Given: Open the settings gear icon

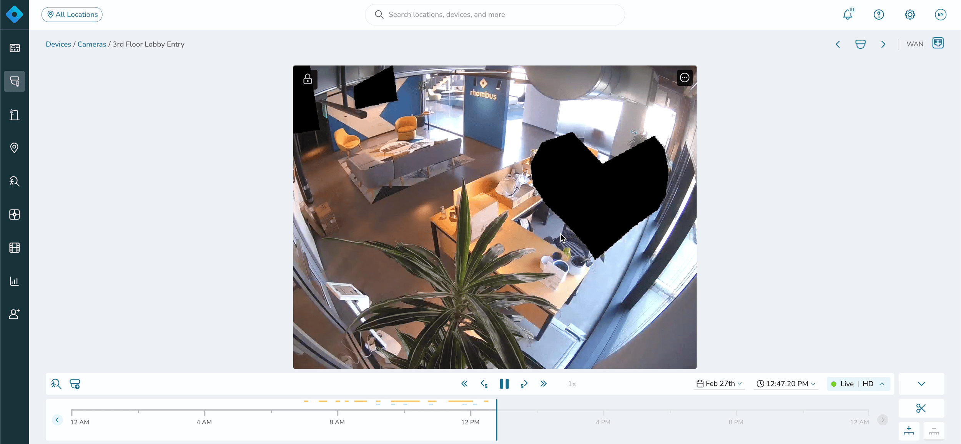Looking at the screenshot, I should click(x=910, y=15).
